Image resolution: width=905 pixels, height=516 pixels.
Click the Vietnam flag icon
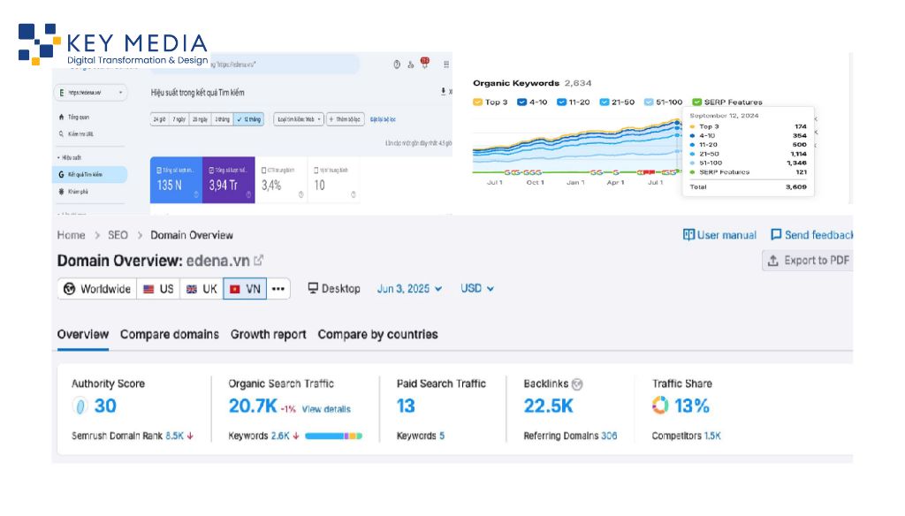(235, 289)
